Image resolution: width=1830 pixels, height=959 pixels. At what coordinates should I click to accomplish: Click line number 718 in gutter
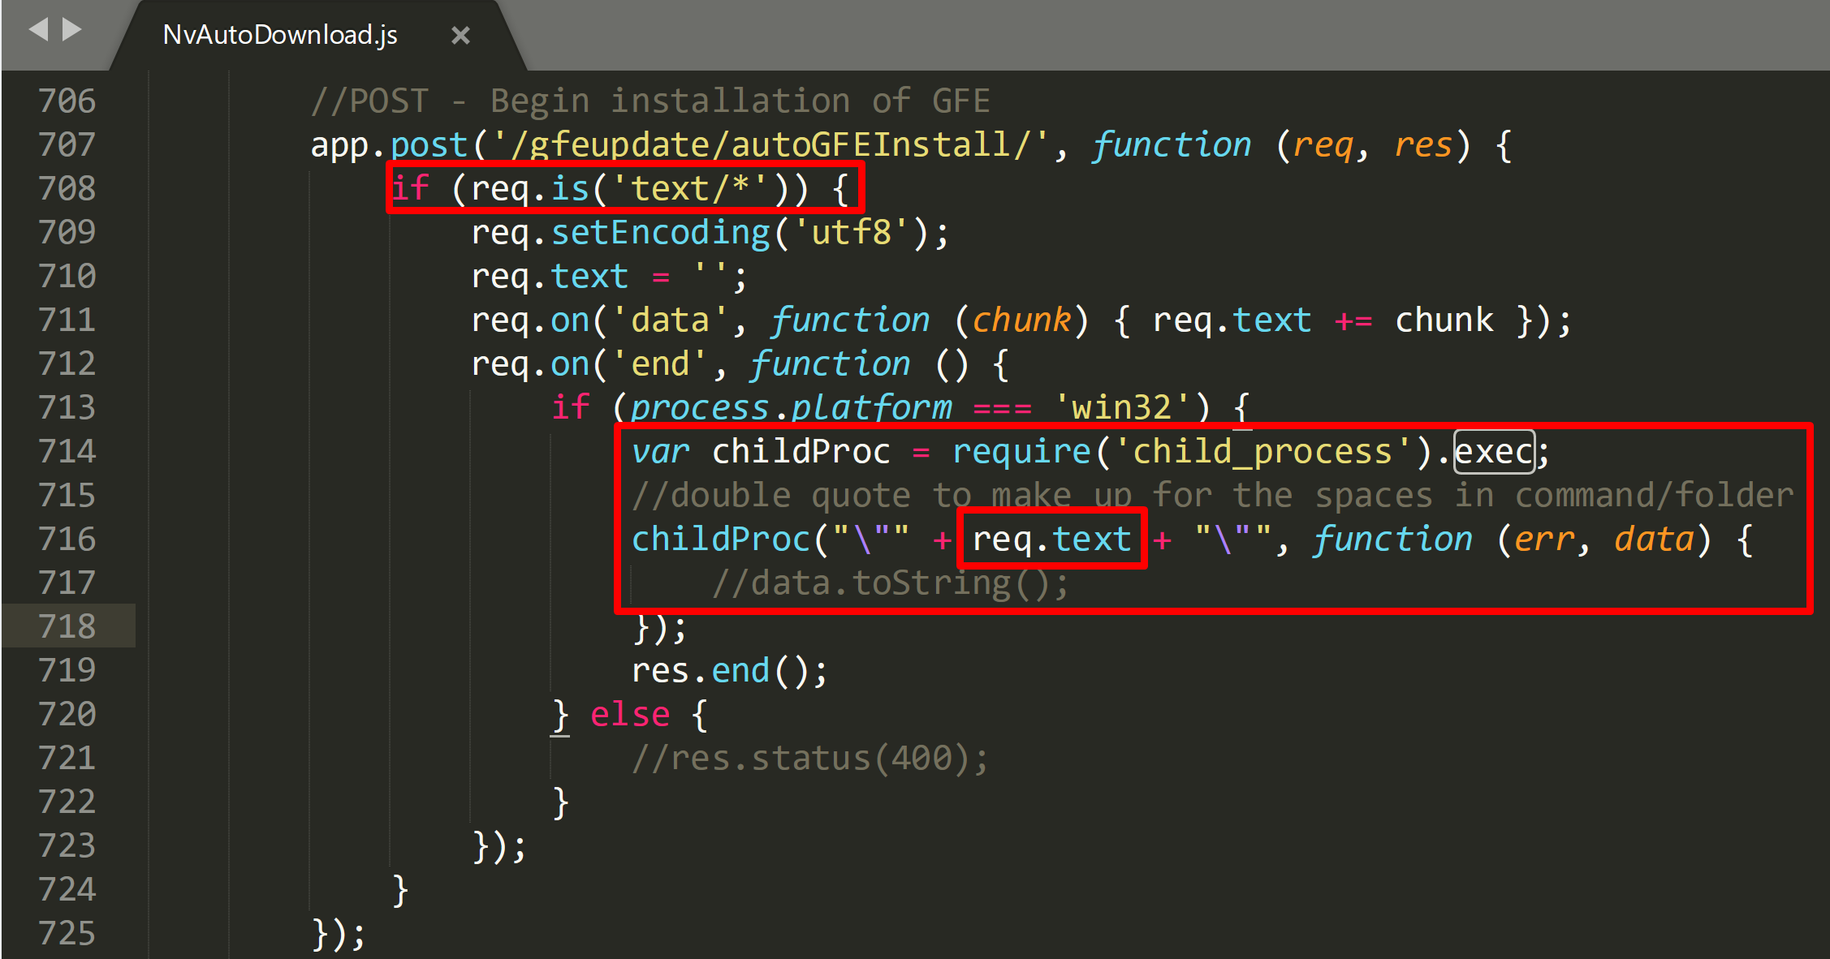click(67, 626)
